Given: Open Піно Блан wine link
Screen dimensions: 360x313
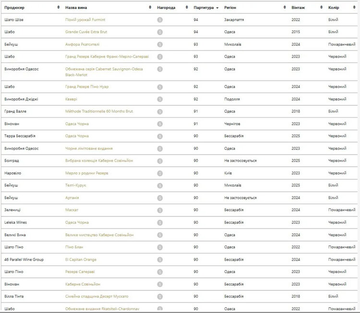Looking at the screenshot, I should pos(74,247).
